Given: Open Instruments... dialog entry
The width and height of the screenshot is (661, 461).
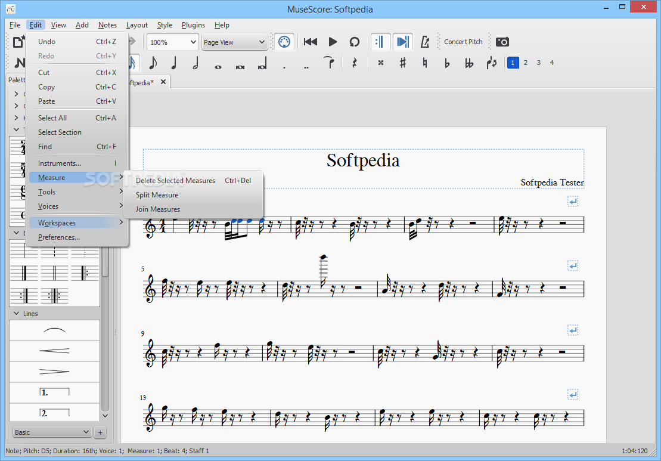Looking at the screenshot, I should pos(76,163).
